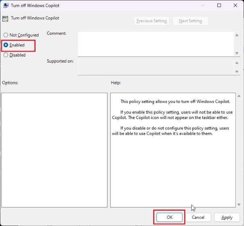Jump to Next Setting

[x=190, y=21]
